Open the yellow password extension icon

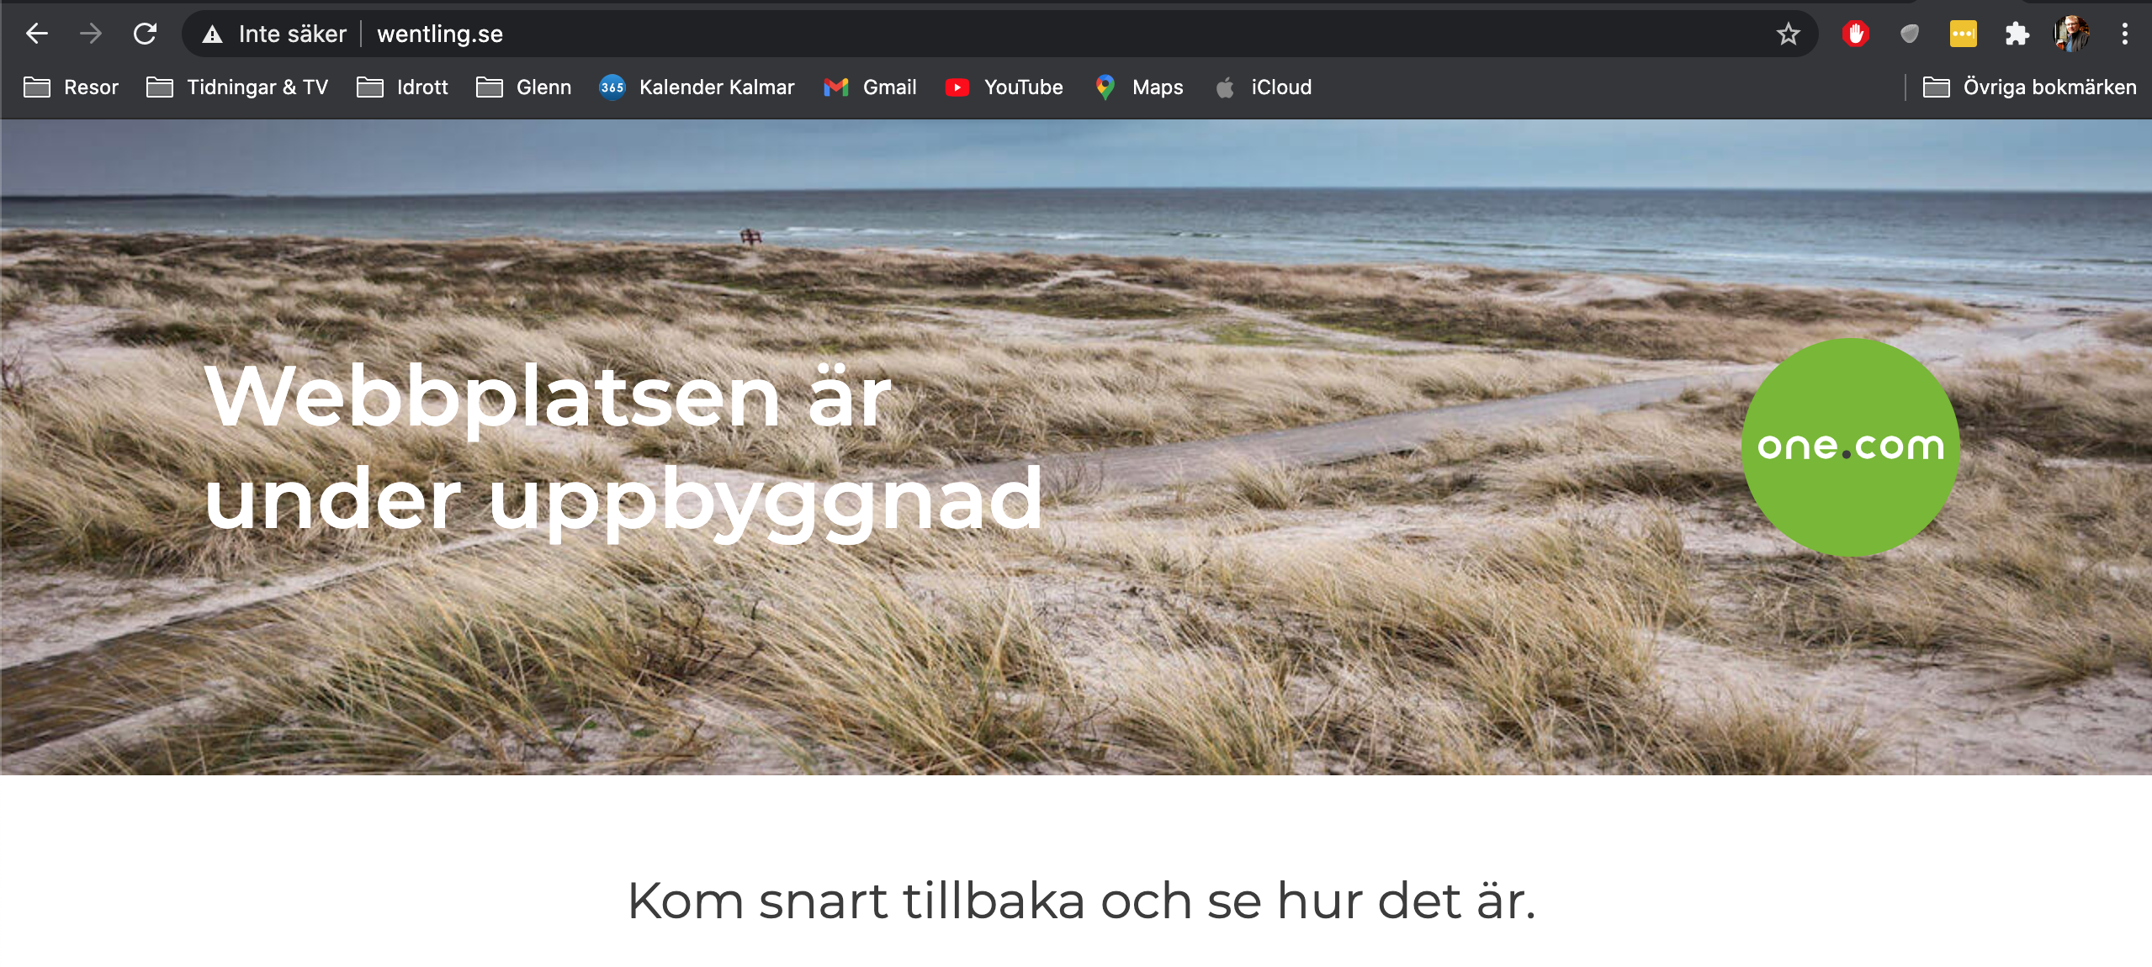(1963, 34)
